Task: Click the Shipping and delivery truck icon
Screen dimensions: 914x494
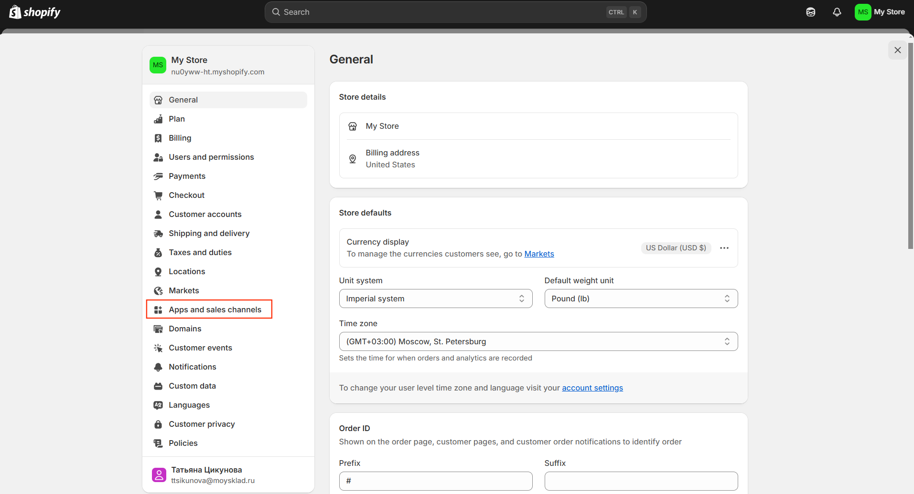Action: click(x=158, y=233)
